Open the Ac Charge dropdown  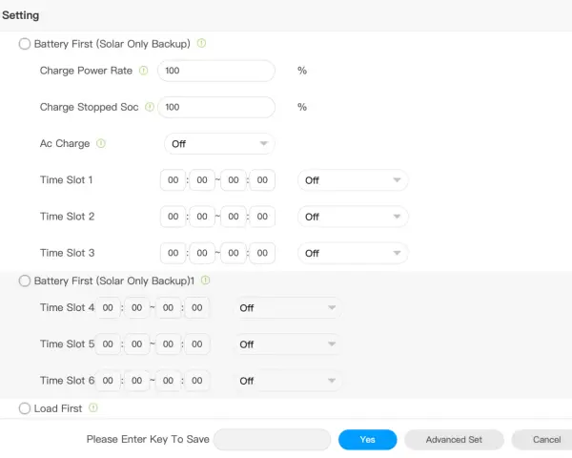pos(219,143)
